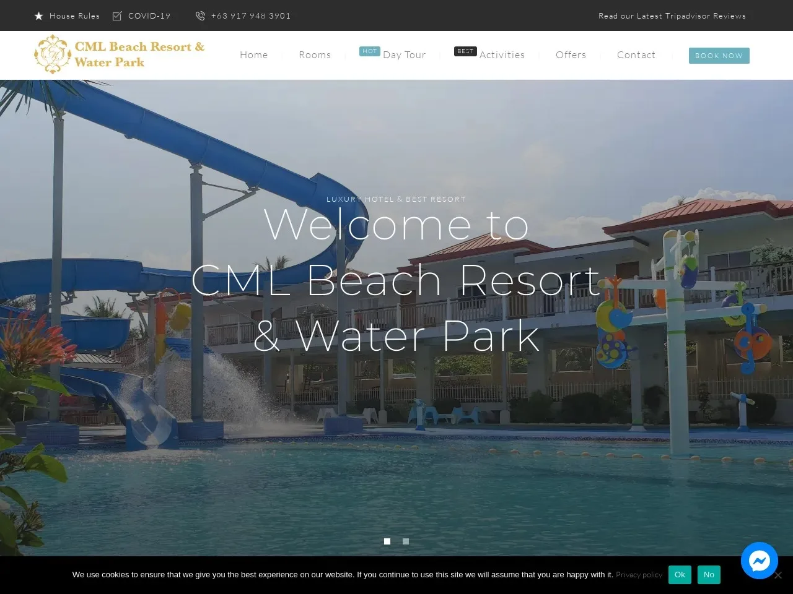The image size is (793, 594).
Task: Select the second slider dot indicator
Action: click(x=406, y=541)
